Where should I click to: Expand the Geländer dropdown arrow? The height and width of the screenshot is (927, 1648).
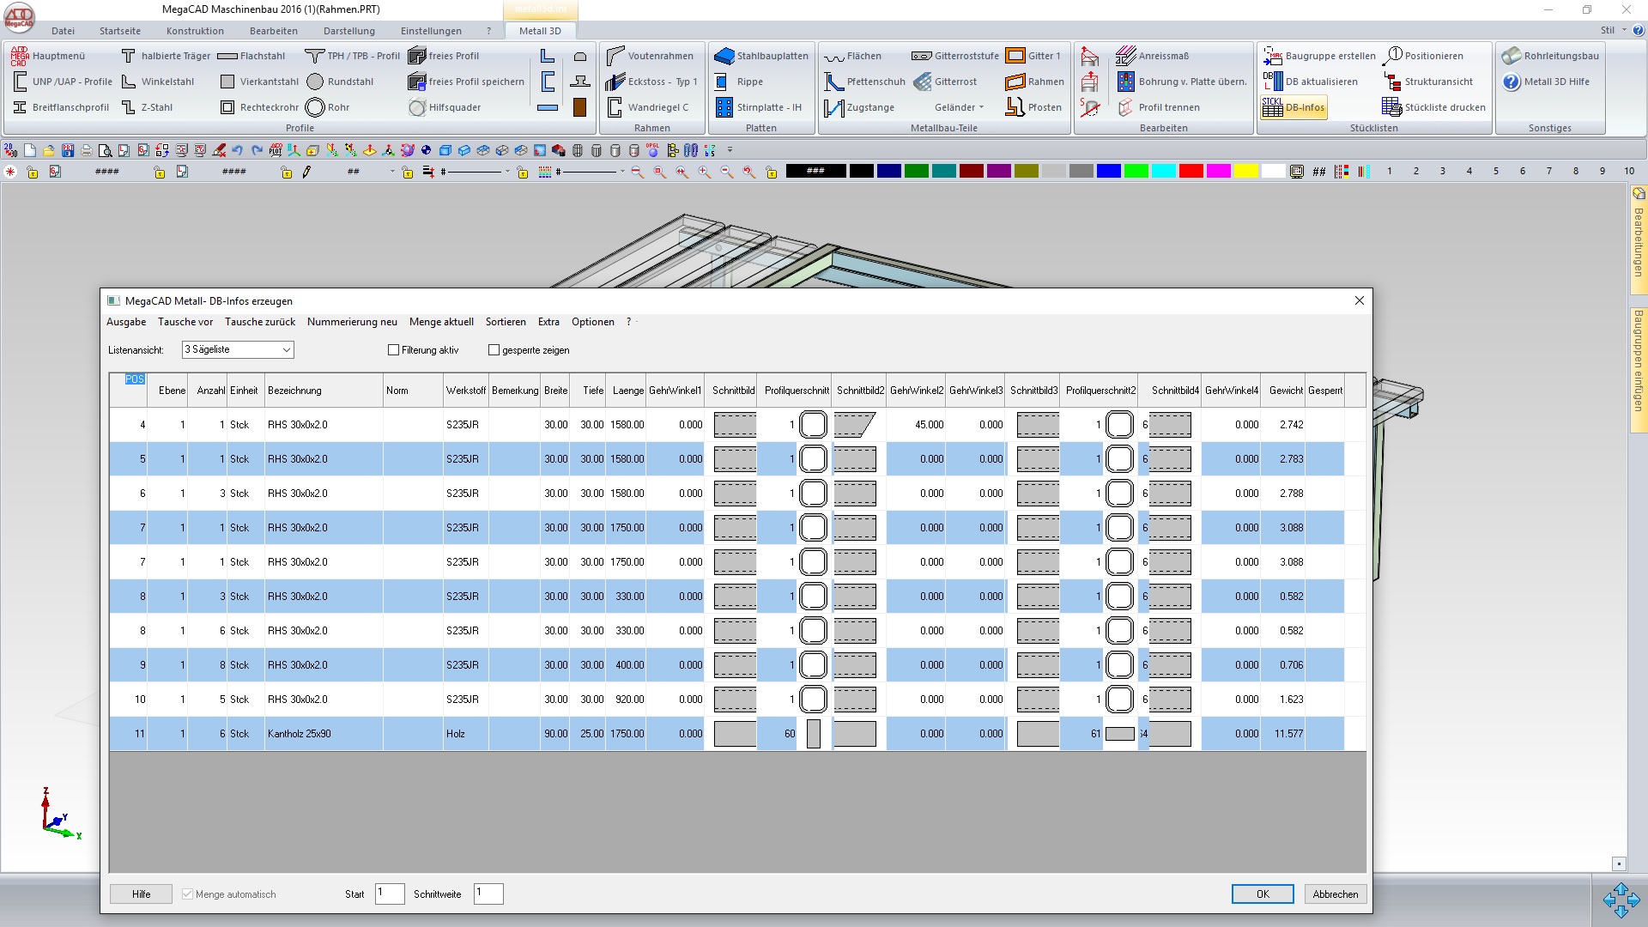pyautogui.click(x=981, y=107)
